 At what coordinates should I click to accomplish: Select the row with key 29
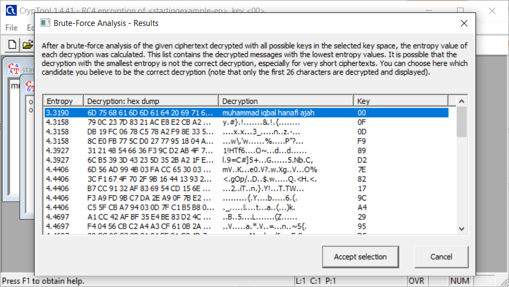coord(246,217)
